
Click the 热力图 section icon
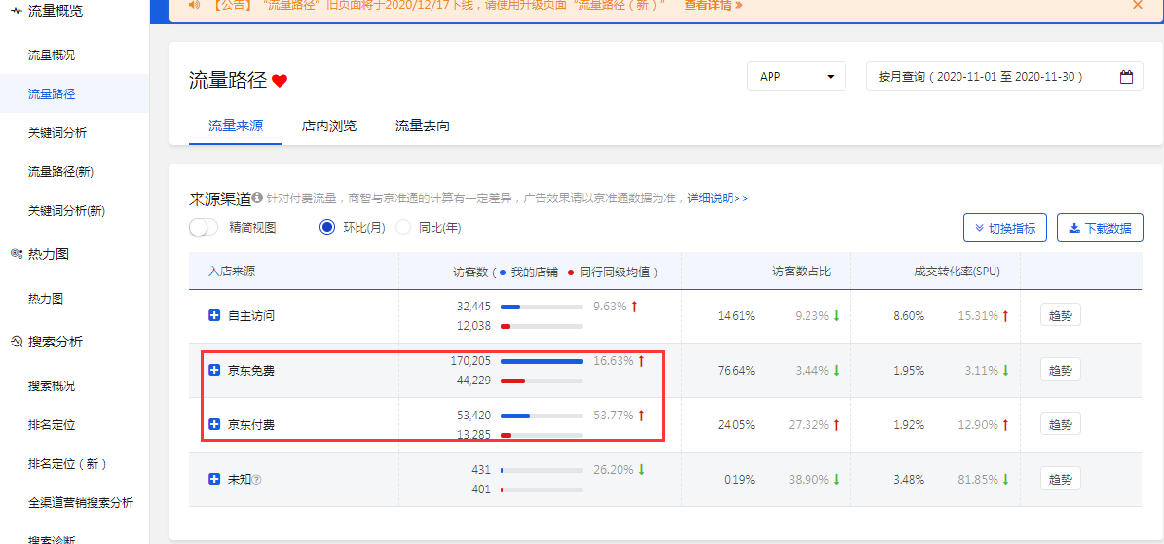point(17,255)
